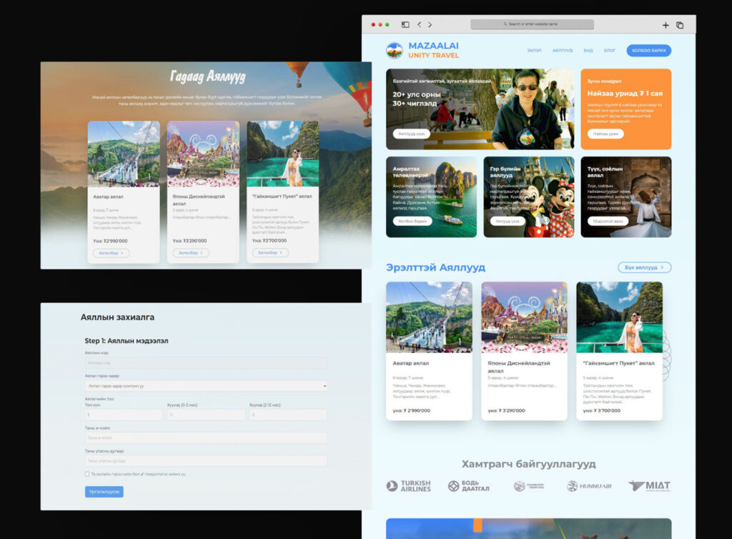Click Хөтөлбөр button on Аватар аялал card
Image resolution: width=732 pixels, height=539 pixels.
[111, 253]
